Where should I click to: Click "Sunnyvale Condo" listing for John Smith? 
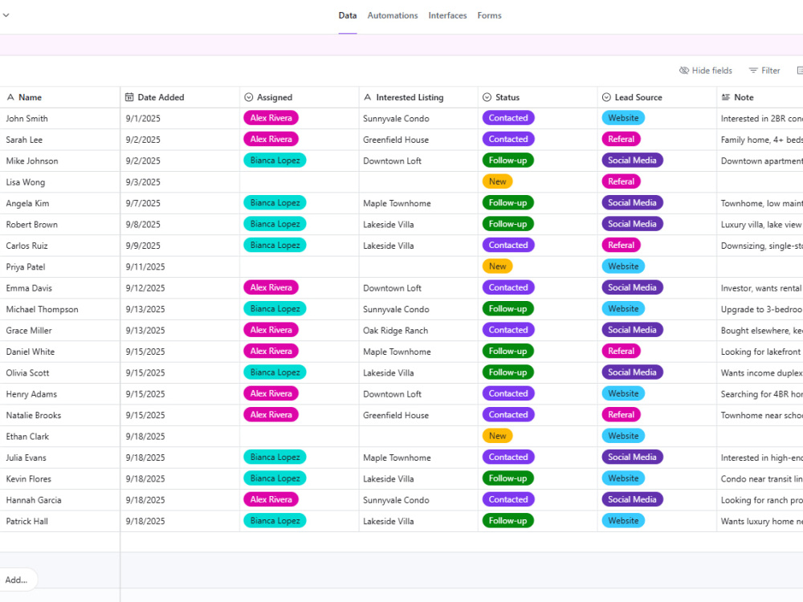(x=396, y=119)
